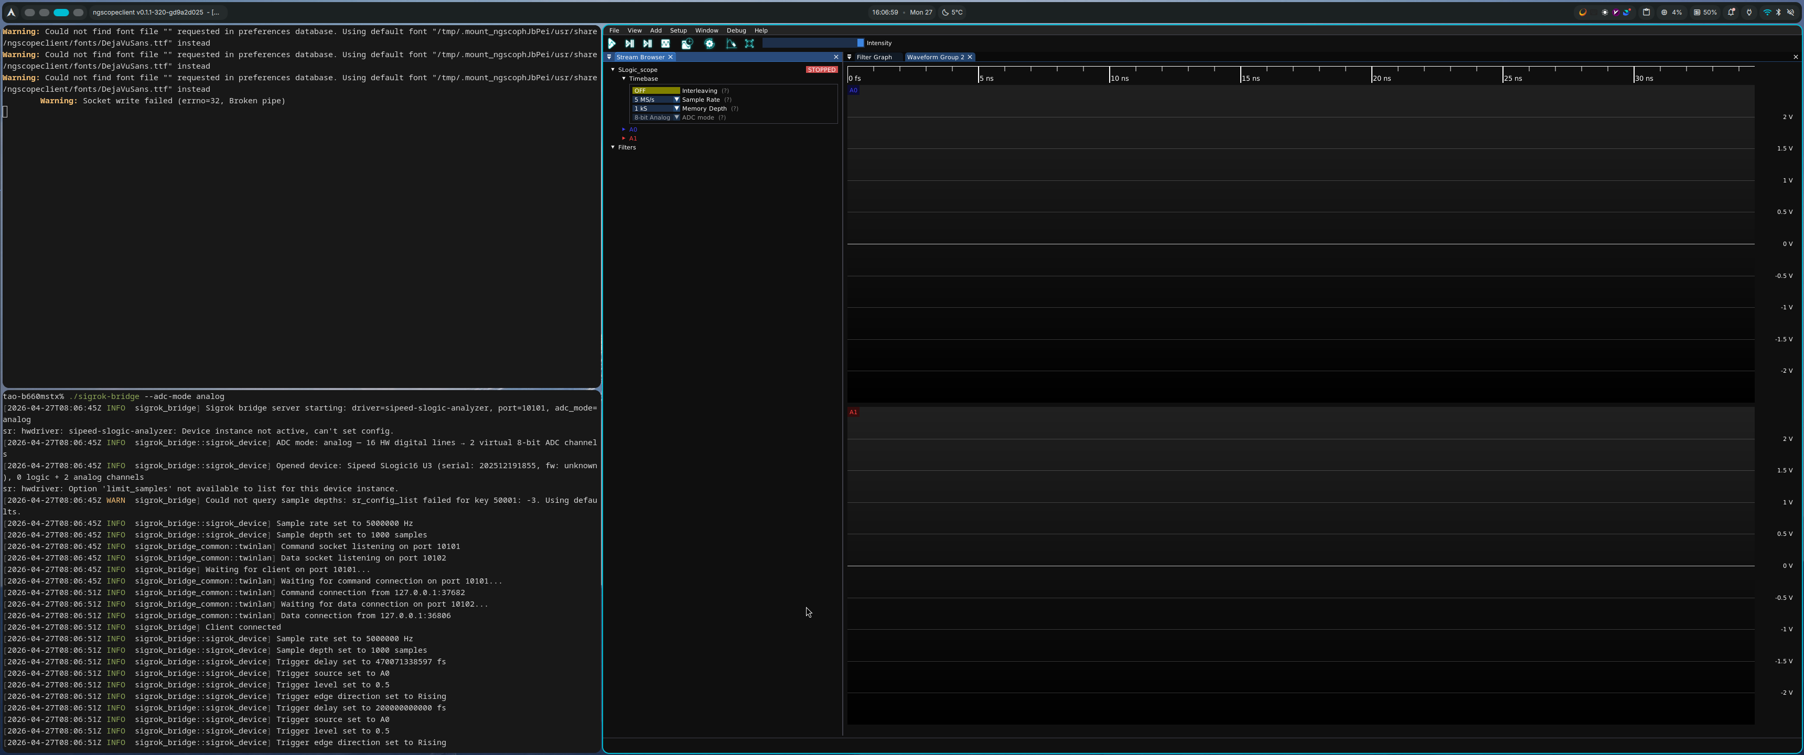Screen dimensions: 1804x755
Task: Click the stop acquisition waveform icon
Action: tap(665, 44)
